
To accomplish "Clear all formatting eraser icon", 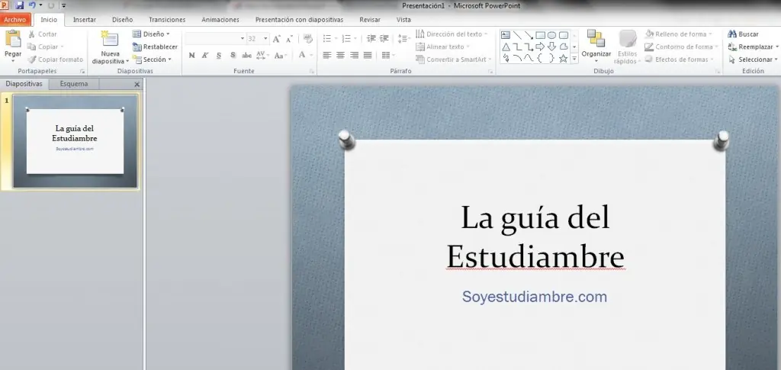I will [308, 38].
